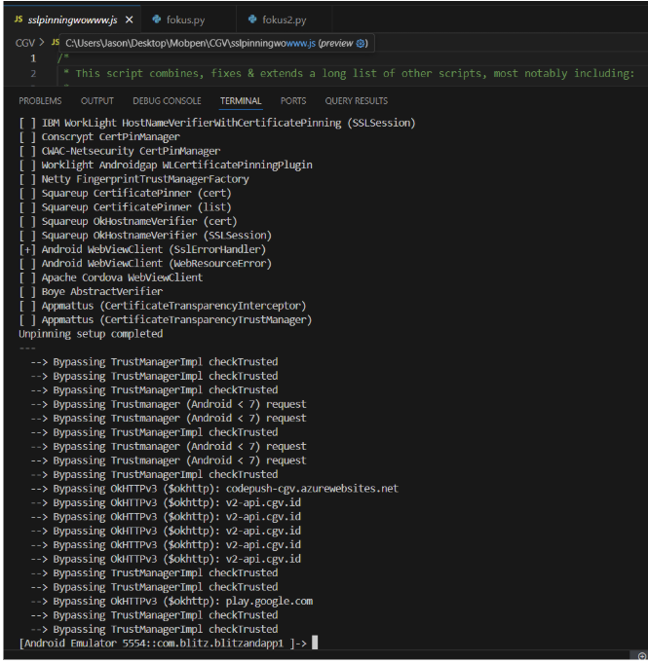Image resolution: width=648 pixels, height=663 pixels.
Task: Open the PROBLEMS panel tab
Action: pos(40,101)
